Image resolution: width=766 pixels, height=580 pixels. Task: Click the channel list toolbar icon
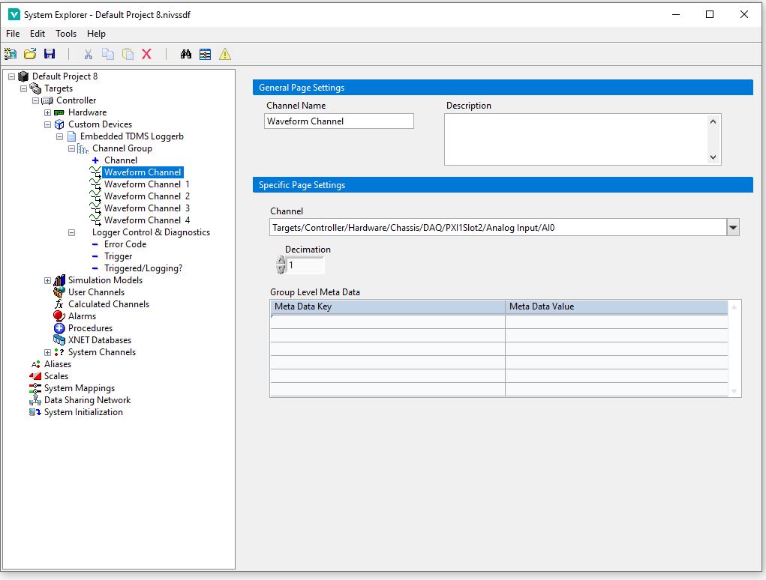(205, 54)
